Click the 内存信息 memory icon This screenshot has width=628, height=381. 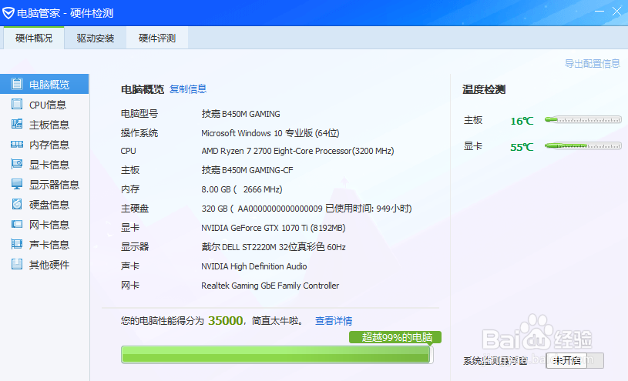(17, 144)
